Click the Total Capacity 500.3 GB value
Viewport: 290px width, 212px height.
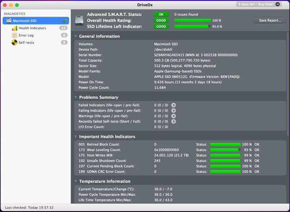tap(182, 60)
